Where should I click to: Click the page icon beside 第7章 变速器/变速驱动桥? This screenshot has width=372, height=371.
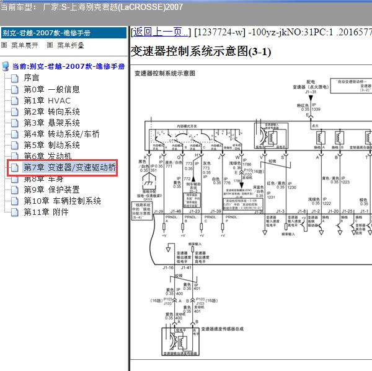click(15, 167)
